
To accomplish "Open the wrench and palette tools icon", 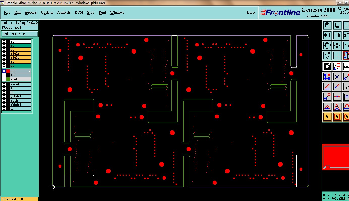I will [327, 55].
